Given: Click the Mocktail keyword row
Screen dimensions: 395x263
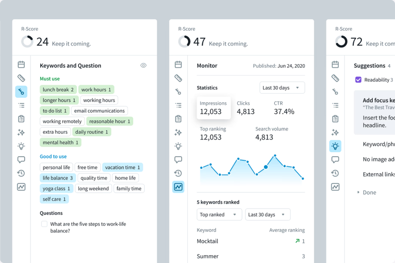Looking at the screenshot, I should 250,241.
